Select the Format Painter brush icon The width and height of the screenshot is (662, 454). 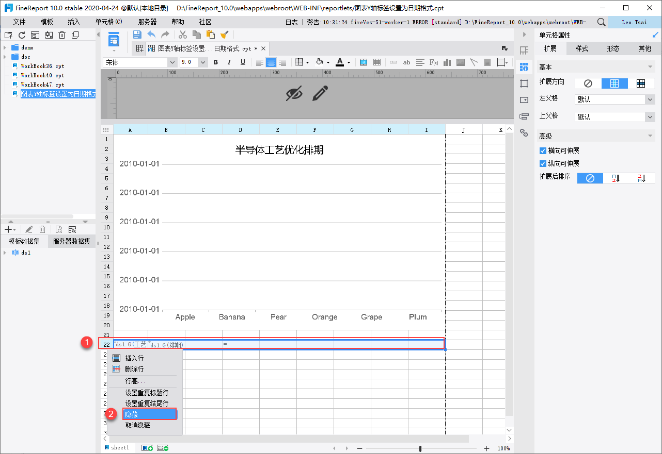225,35
